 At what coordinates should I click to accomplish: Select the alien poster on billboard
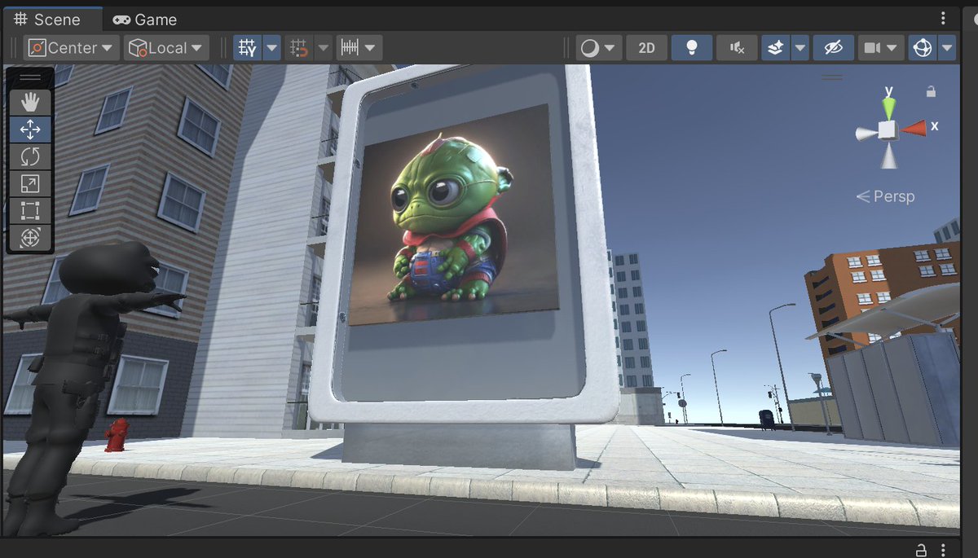coord(455,216)
